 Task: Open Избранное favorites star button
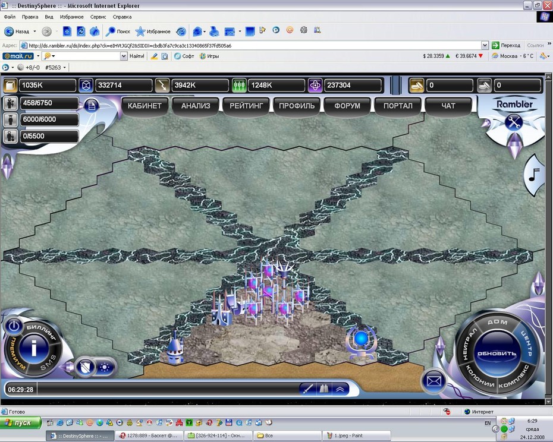153,31
